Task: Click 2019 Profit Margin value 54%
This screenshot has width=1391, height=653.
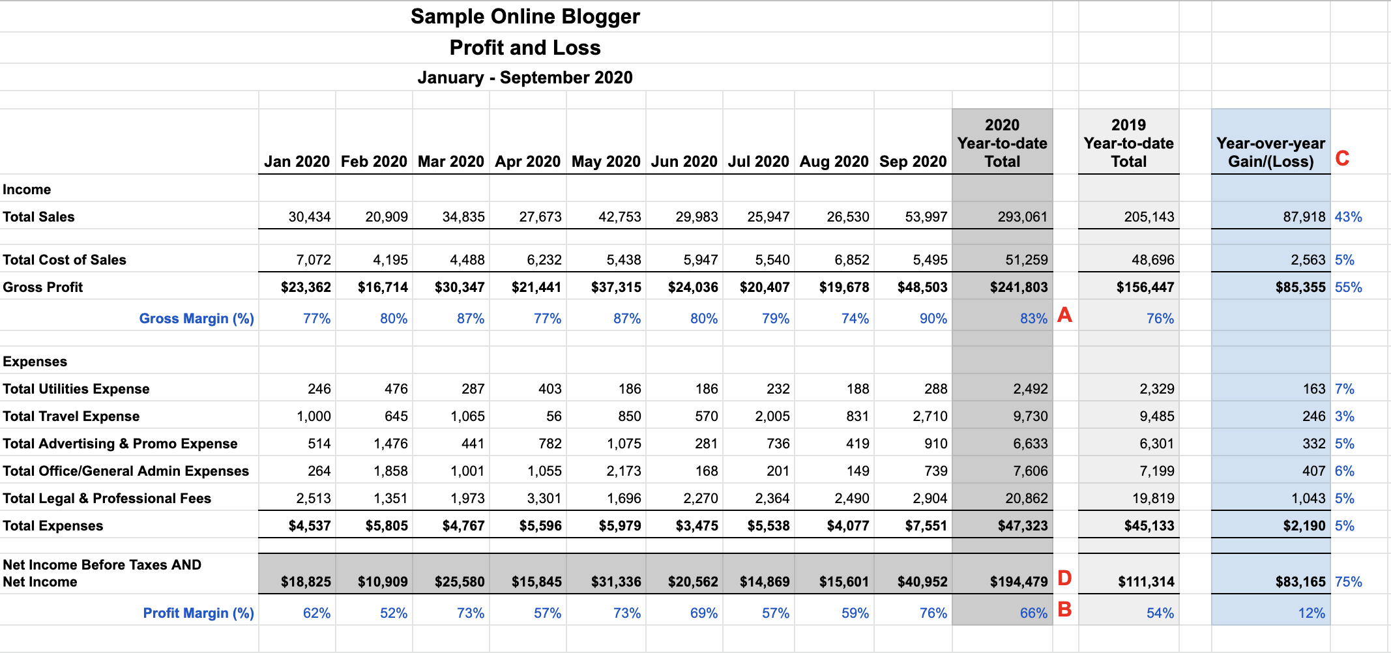Action: click(1160, 613)
